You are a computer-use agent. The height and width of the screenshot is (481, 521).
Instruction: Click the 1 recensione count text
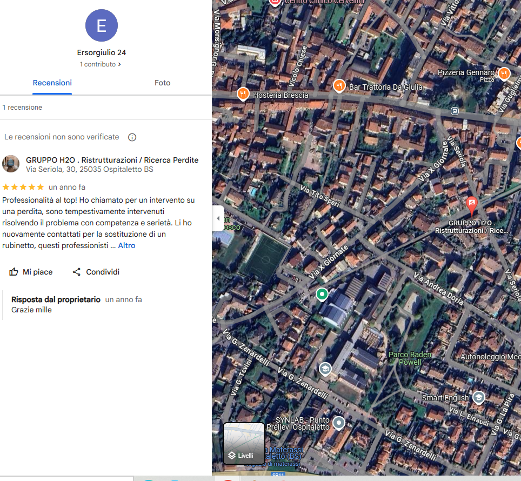coord(22,108)
